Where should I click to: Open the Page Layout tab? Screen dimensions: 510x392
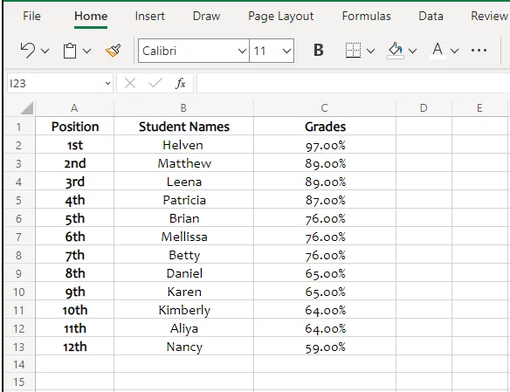pos(280,17)
